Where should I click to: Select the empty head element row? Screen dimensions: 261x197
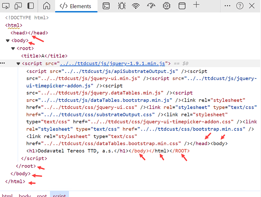click(29, 33)
